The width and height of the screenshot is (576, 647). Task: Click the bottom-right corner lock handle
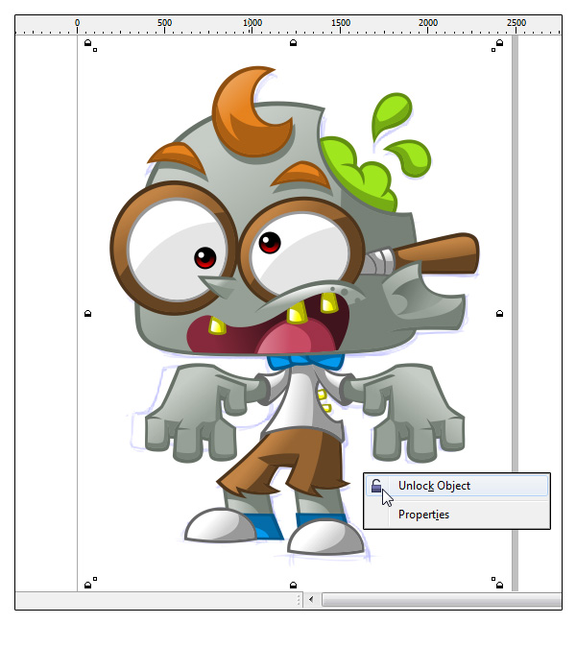coord(499,585)
